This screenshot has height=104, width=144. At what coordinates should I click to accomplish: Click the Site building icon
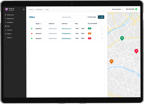[6, 26]
